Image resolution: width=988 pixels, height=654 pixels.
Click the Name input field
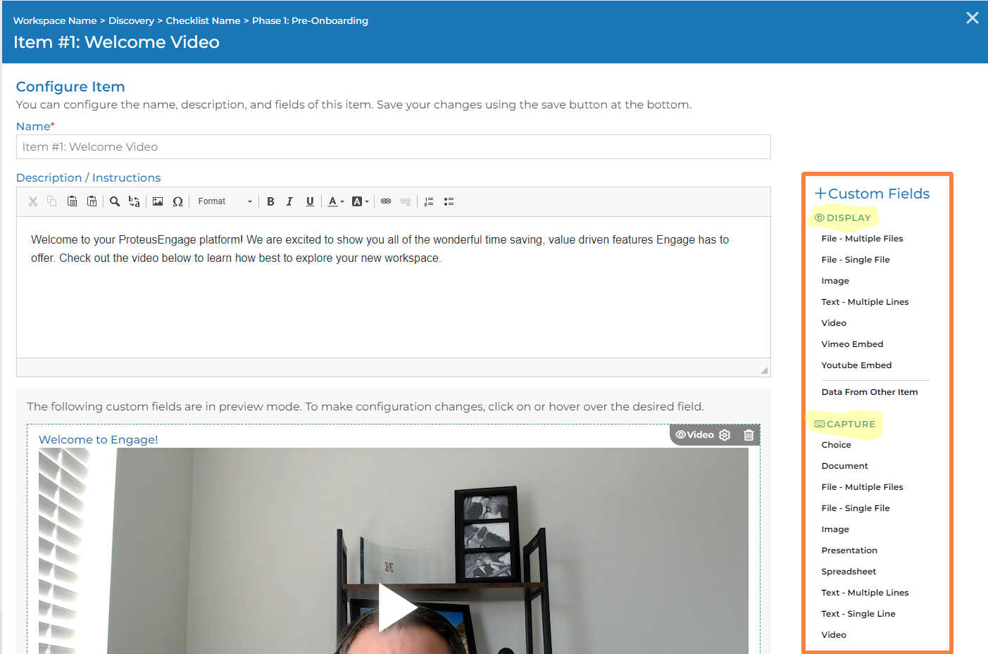(393, 146)
